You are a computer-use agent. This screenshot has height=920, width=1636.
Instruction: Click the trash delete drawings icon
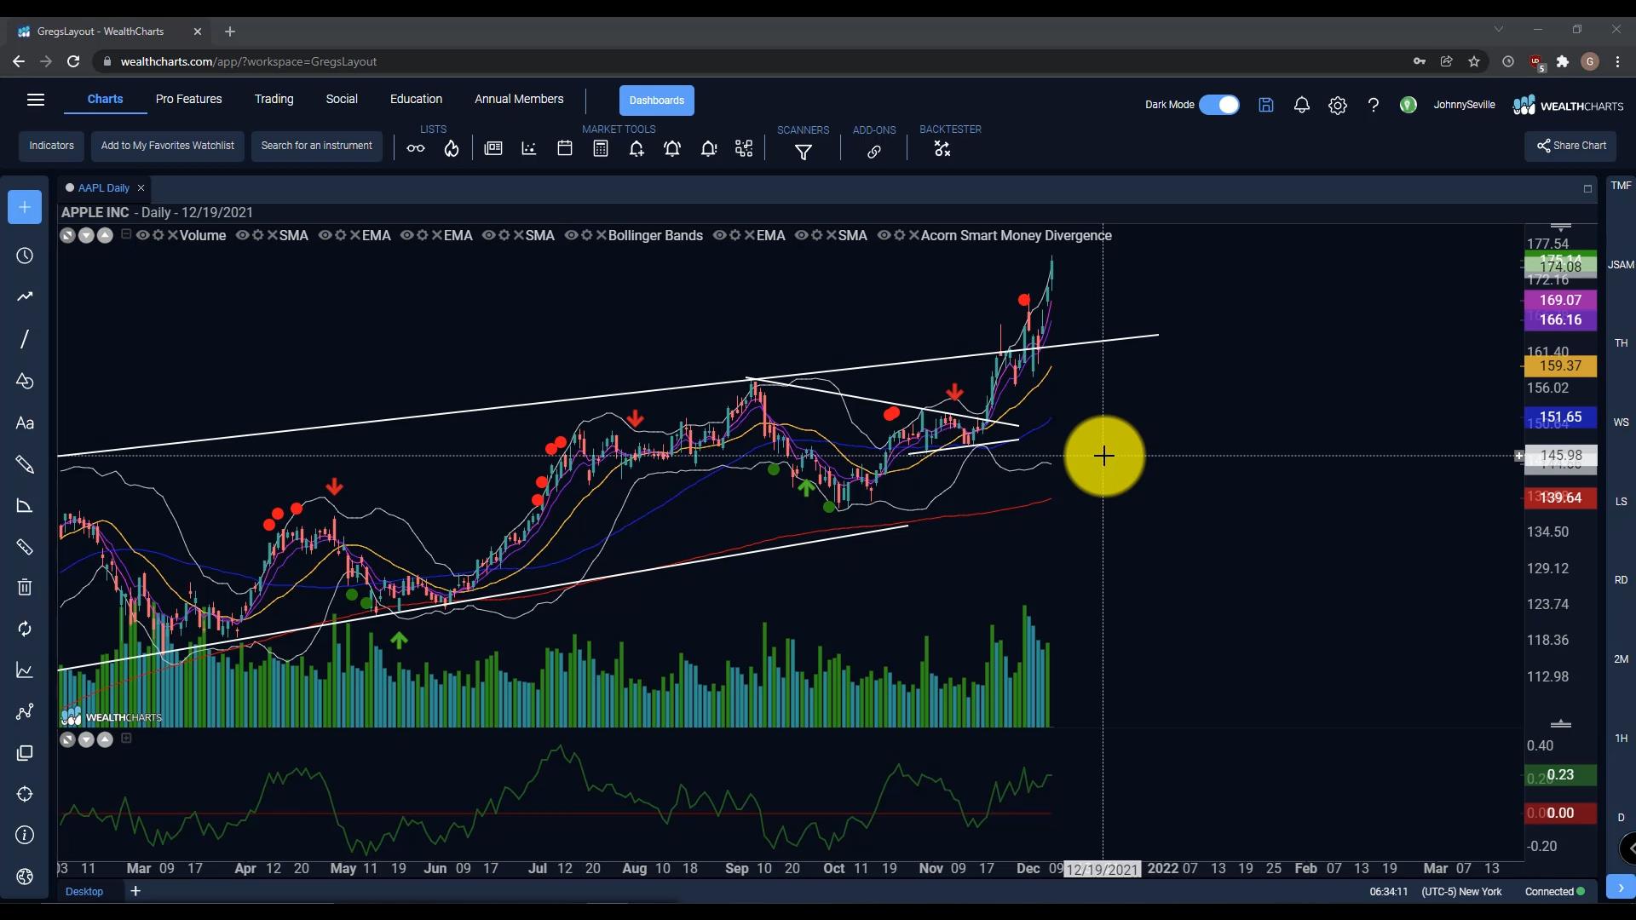click(25, 587)
